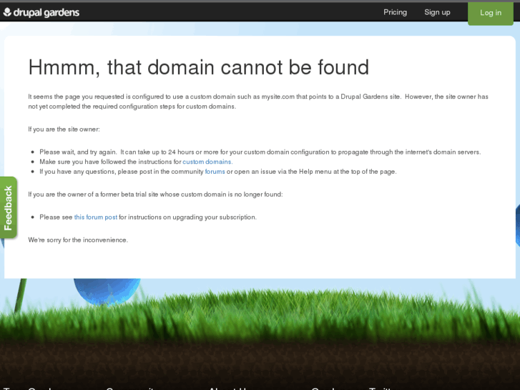Follow the custom domains link

[207, 162]
